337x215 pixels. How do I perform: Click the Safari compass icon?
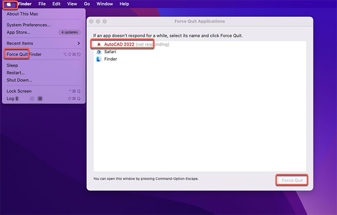coord(99,52)
